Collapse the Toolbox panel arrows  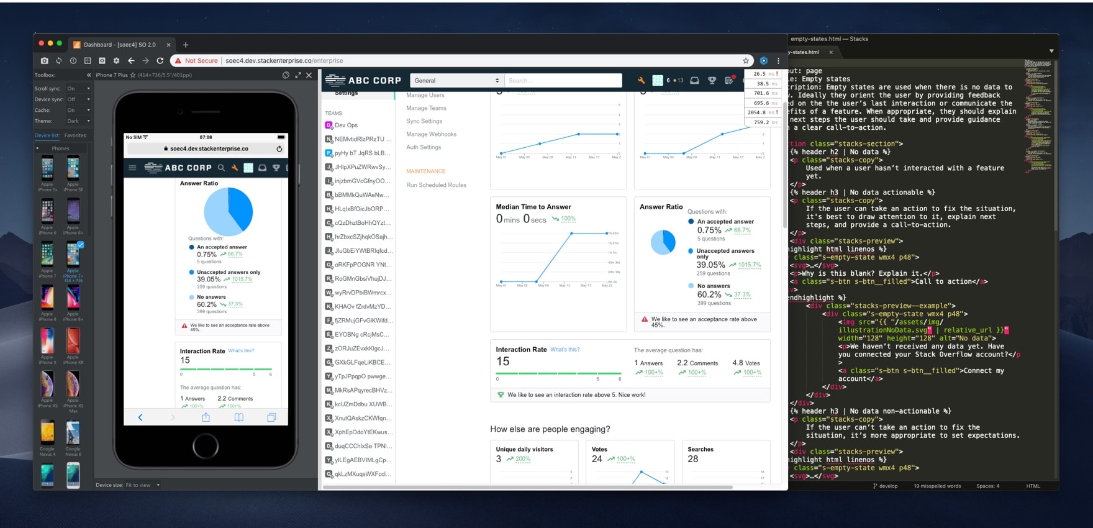[x=89, y=75]
